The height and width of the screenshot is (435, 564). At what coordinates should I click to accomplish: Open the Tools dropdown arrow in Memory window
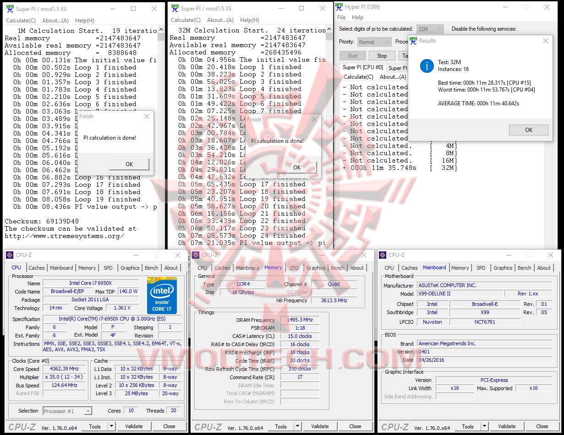pyautogui.click(x=297, y=426)
